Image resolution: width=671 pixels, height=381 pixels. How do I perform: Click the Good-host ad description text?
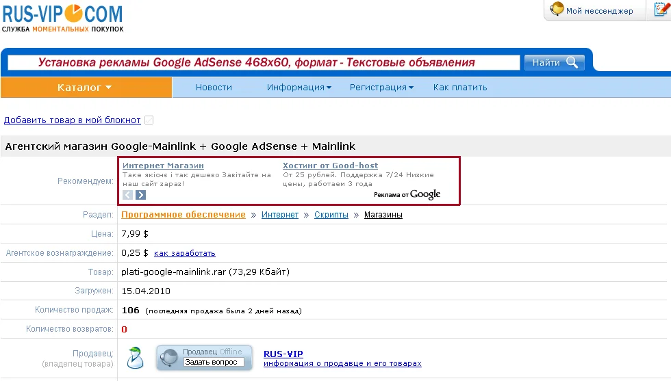coord(358,179)
